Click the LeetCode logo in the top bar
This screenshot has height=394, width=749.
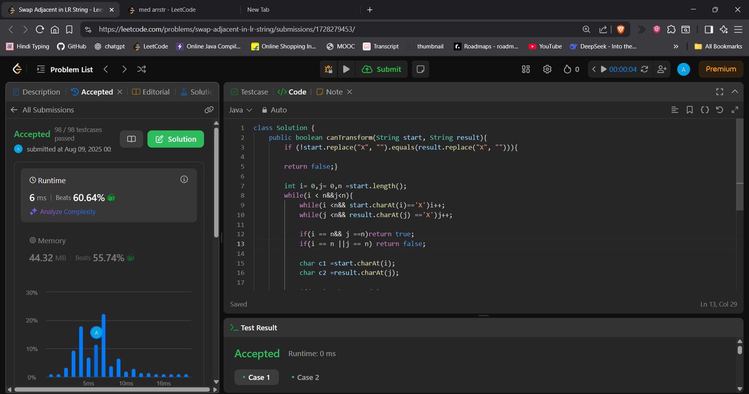pyautogui.click(x=17, y=69)
